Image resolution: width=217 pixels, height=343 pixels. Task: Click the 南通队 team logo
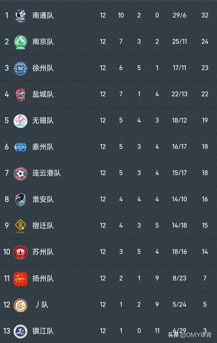(20, 15)
